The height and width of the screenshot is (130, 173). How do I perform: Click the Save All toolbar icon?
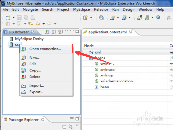(x=26, y=18)
